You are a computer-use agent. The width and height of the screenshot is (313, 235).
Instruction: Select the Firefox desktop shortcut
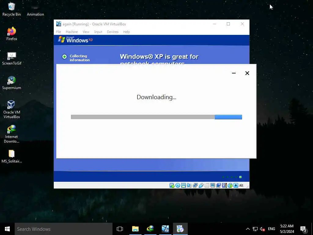coord(12,34)
